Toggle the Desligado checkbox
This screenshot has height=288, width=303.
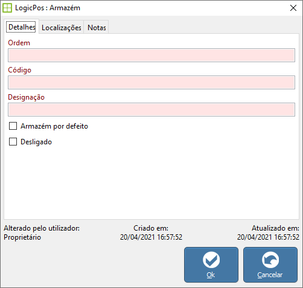[13, 142]
